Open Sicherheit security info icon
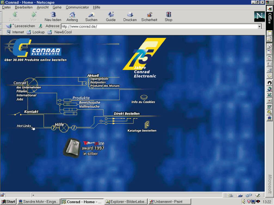This screenshot has width=274, height=205. 149,15
